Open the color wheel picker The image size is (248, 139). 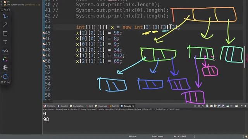[5, 59]
